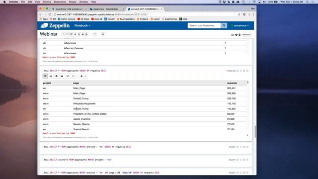Click the Donald_Trump cell in en.m row

[x=81, y=98]
